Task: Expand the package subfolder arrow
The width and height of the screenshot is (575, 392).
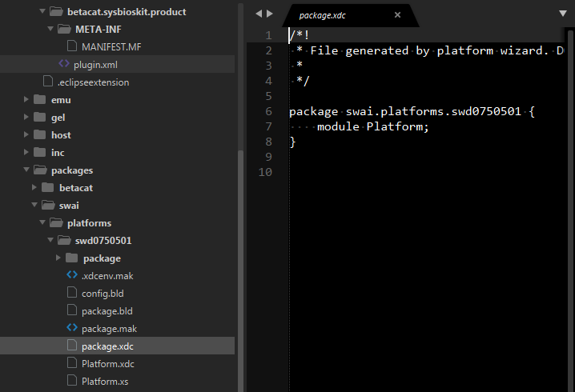Action: [58, 258]
